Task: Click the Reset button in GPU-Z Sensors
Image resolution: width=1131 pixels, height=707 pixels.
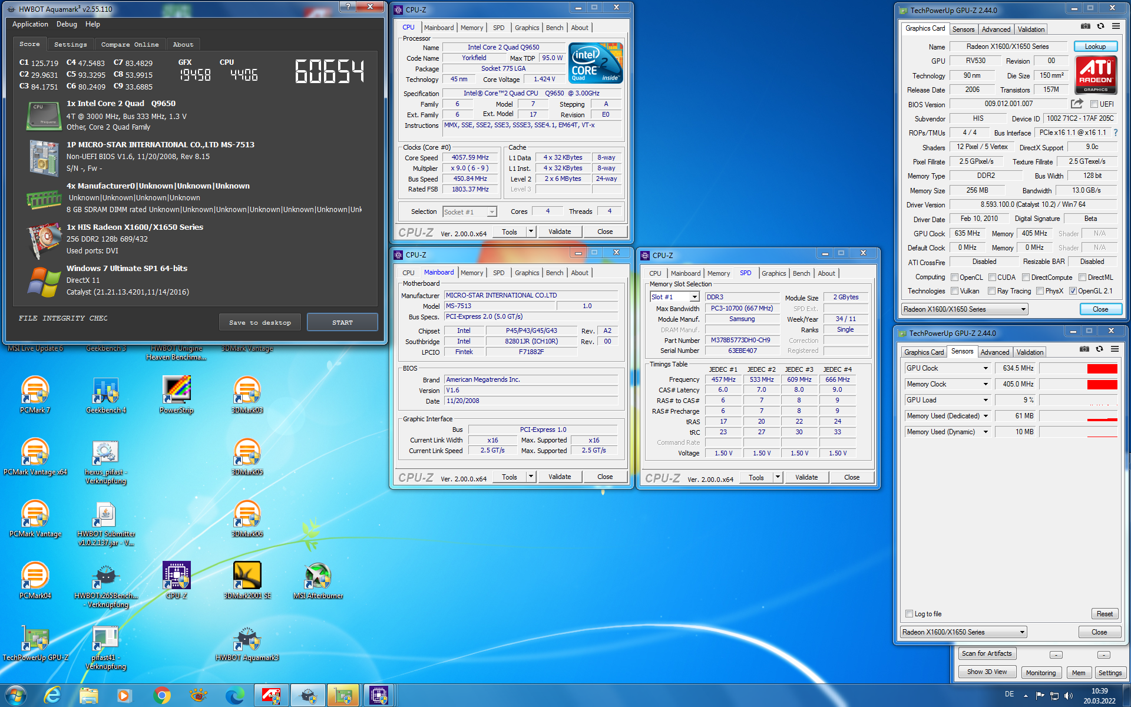Action: pyautogui.click(x=1104, y=614)
